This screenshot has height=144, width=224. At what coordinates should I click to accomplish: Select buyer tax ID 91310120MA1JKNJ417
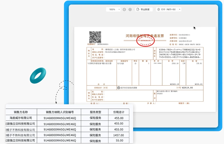pos(115,52)
